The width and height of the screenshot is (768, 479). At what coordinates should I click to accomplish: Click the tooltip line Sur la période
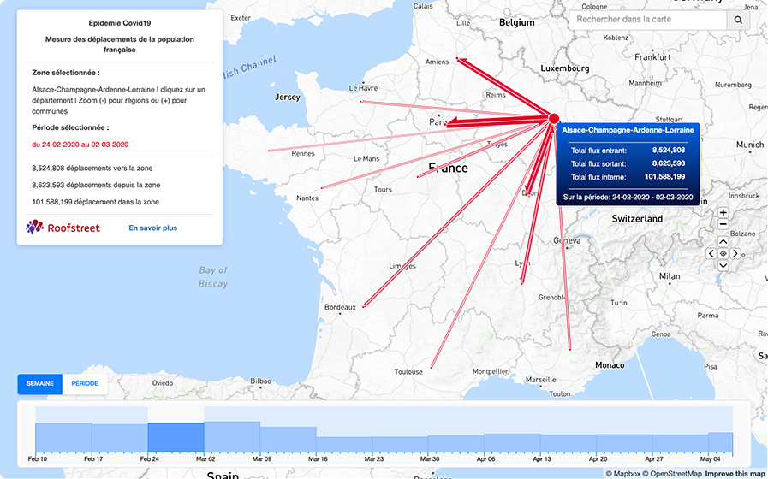628,198
